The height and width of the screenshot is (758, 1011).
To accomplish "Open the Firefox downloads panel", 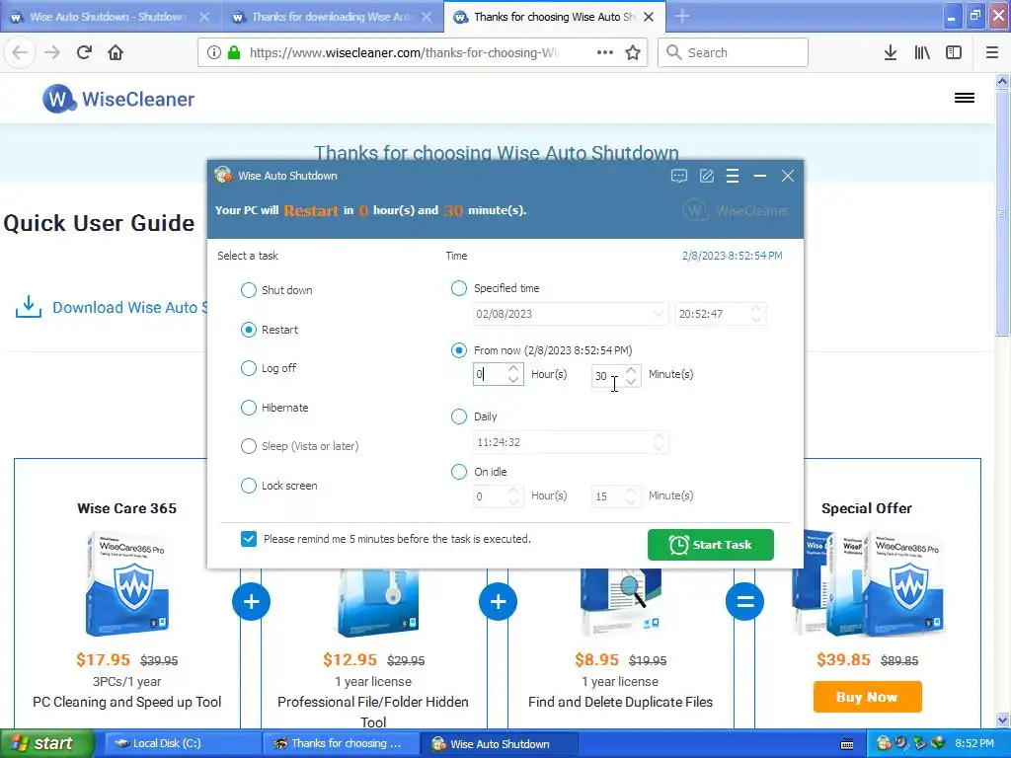I will point(891,53).
